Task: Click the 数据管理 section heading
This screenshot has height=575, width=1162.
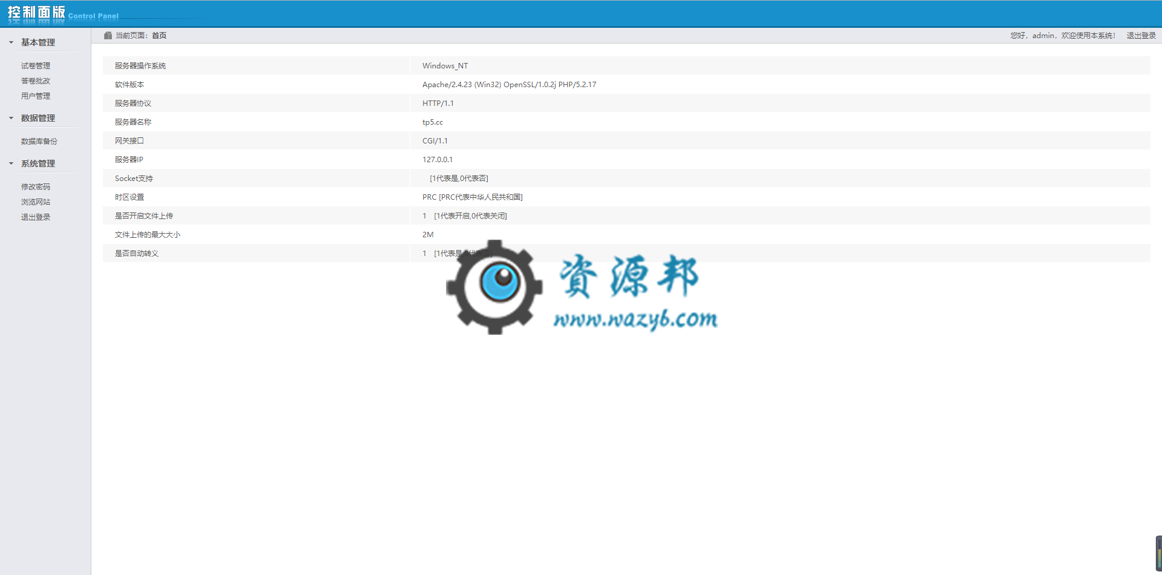Action: coord(38,118)
